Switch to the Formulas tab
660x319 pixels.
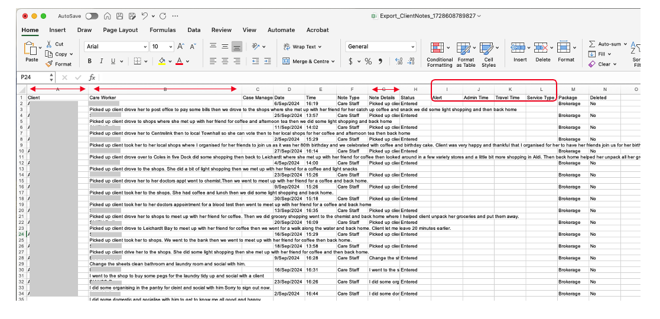click(162, 30)
